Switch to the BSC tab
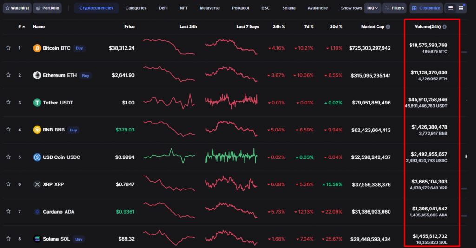The height and width of the screenshot is (248, 476). 265,8
